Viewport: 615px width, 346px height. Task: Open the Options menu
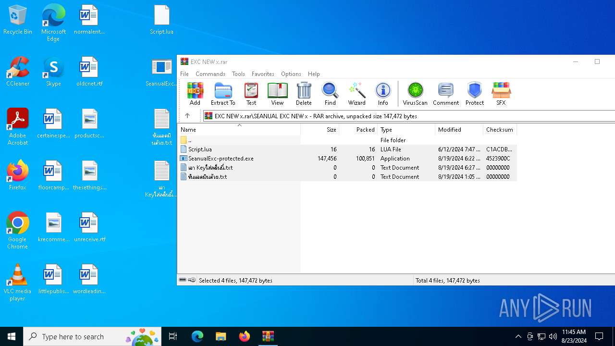pyautogui.click(x=291, y=74)
